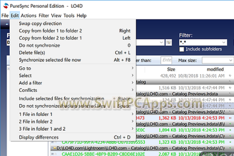Image resolution: width=234 pixels, height=156 pixels.
Task: Click sync direction icon on 1,894 KB row
Action: click(230, 130)
